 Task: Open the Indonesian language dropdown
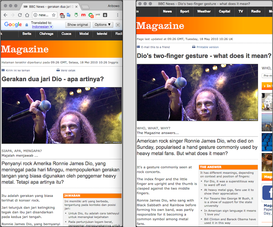click(51, 27)
